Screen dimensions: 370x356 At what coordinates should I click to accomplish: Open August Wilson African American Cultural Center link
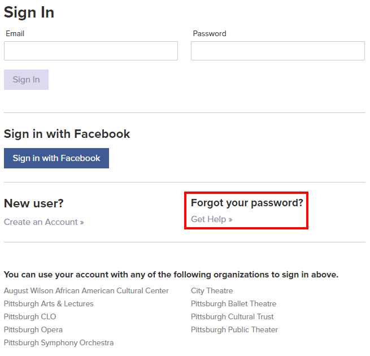86,291
